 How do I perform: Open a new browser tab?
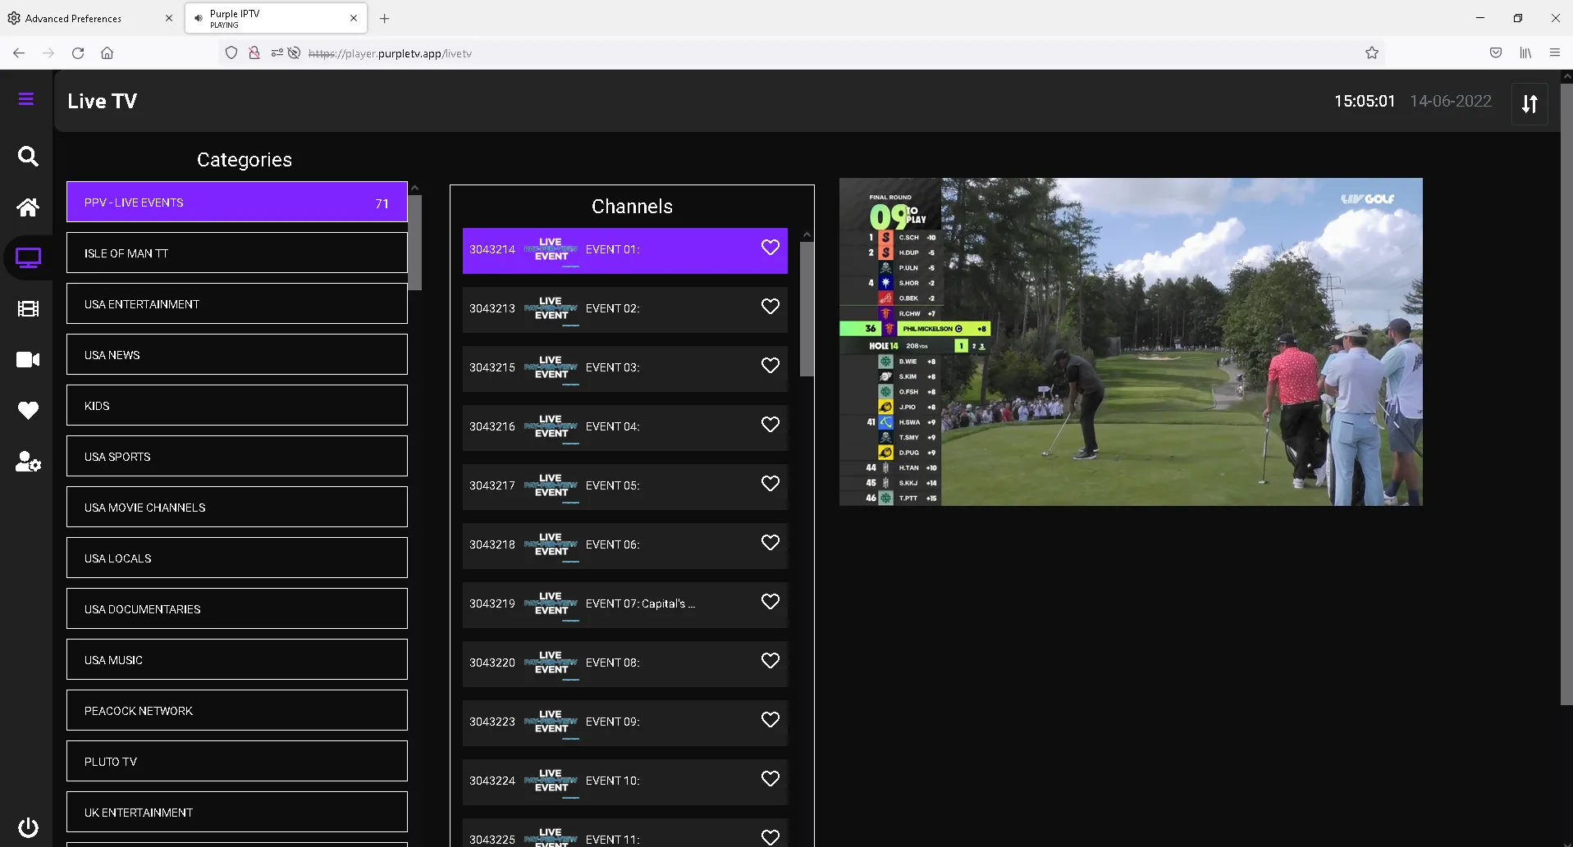click(x=385, y=18)
